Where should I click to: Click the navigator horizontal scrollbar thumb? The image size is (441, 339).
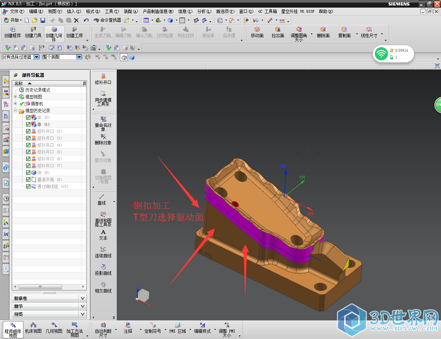[x=40, y=287]
